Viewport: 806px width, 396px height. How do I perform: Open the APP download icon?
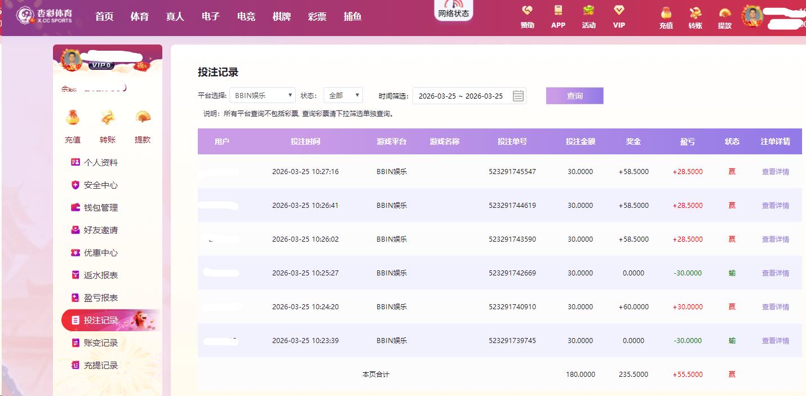[558, 11]
